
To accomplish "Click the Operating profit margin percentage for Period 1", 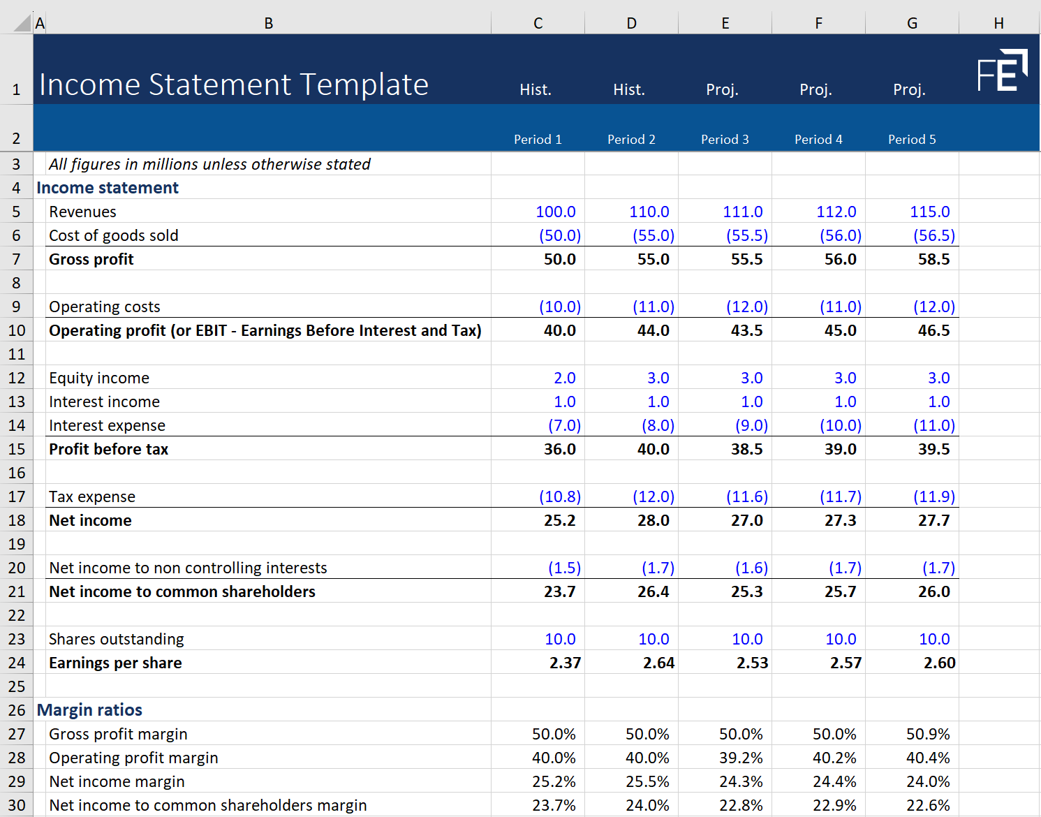I will [x=555, y=757].
